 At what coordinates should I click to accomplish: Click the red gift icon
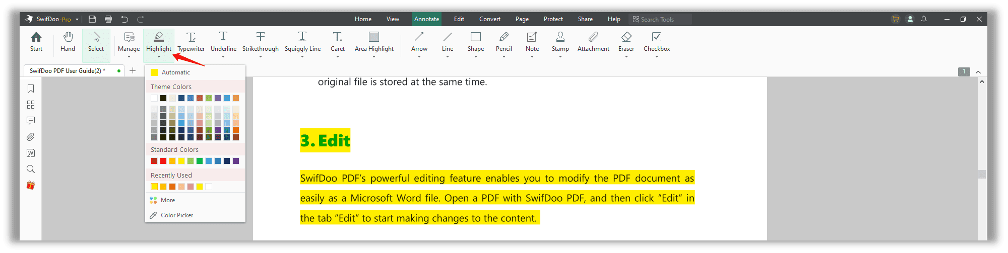coord(31,185)
